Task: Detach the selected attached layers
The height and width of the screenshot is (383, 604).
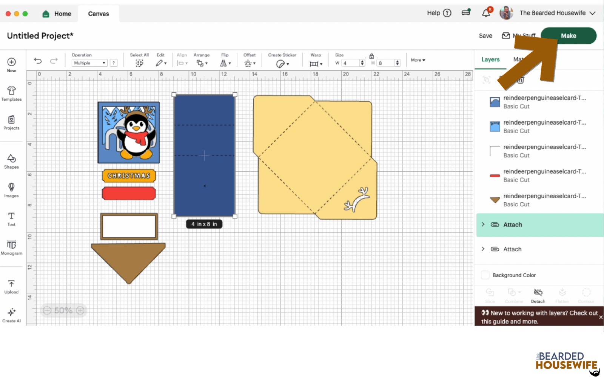Action: [538, 296]
